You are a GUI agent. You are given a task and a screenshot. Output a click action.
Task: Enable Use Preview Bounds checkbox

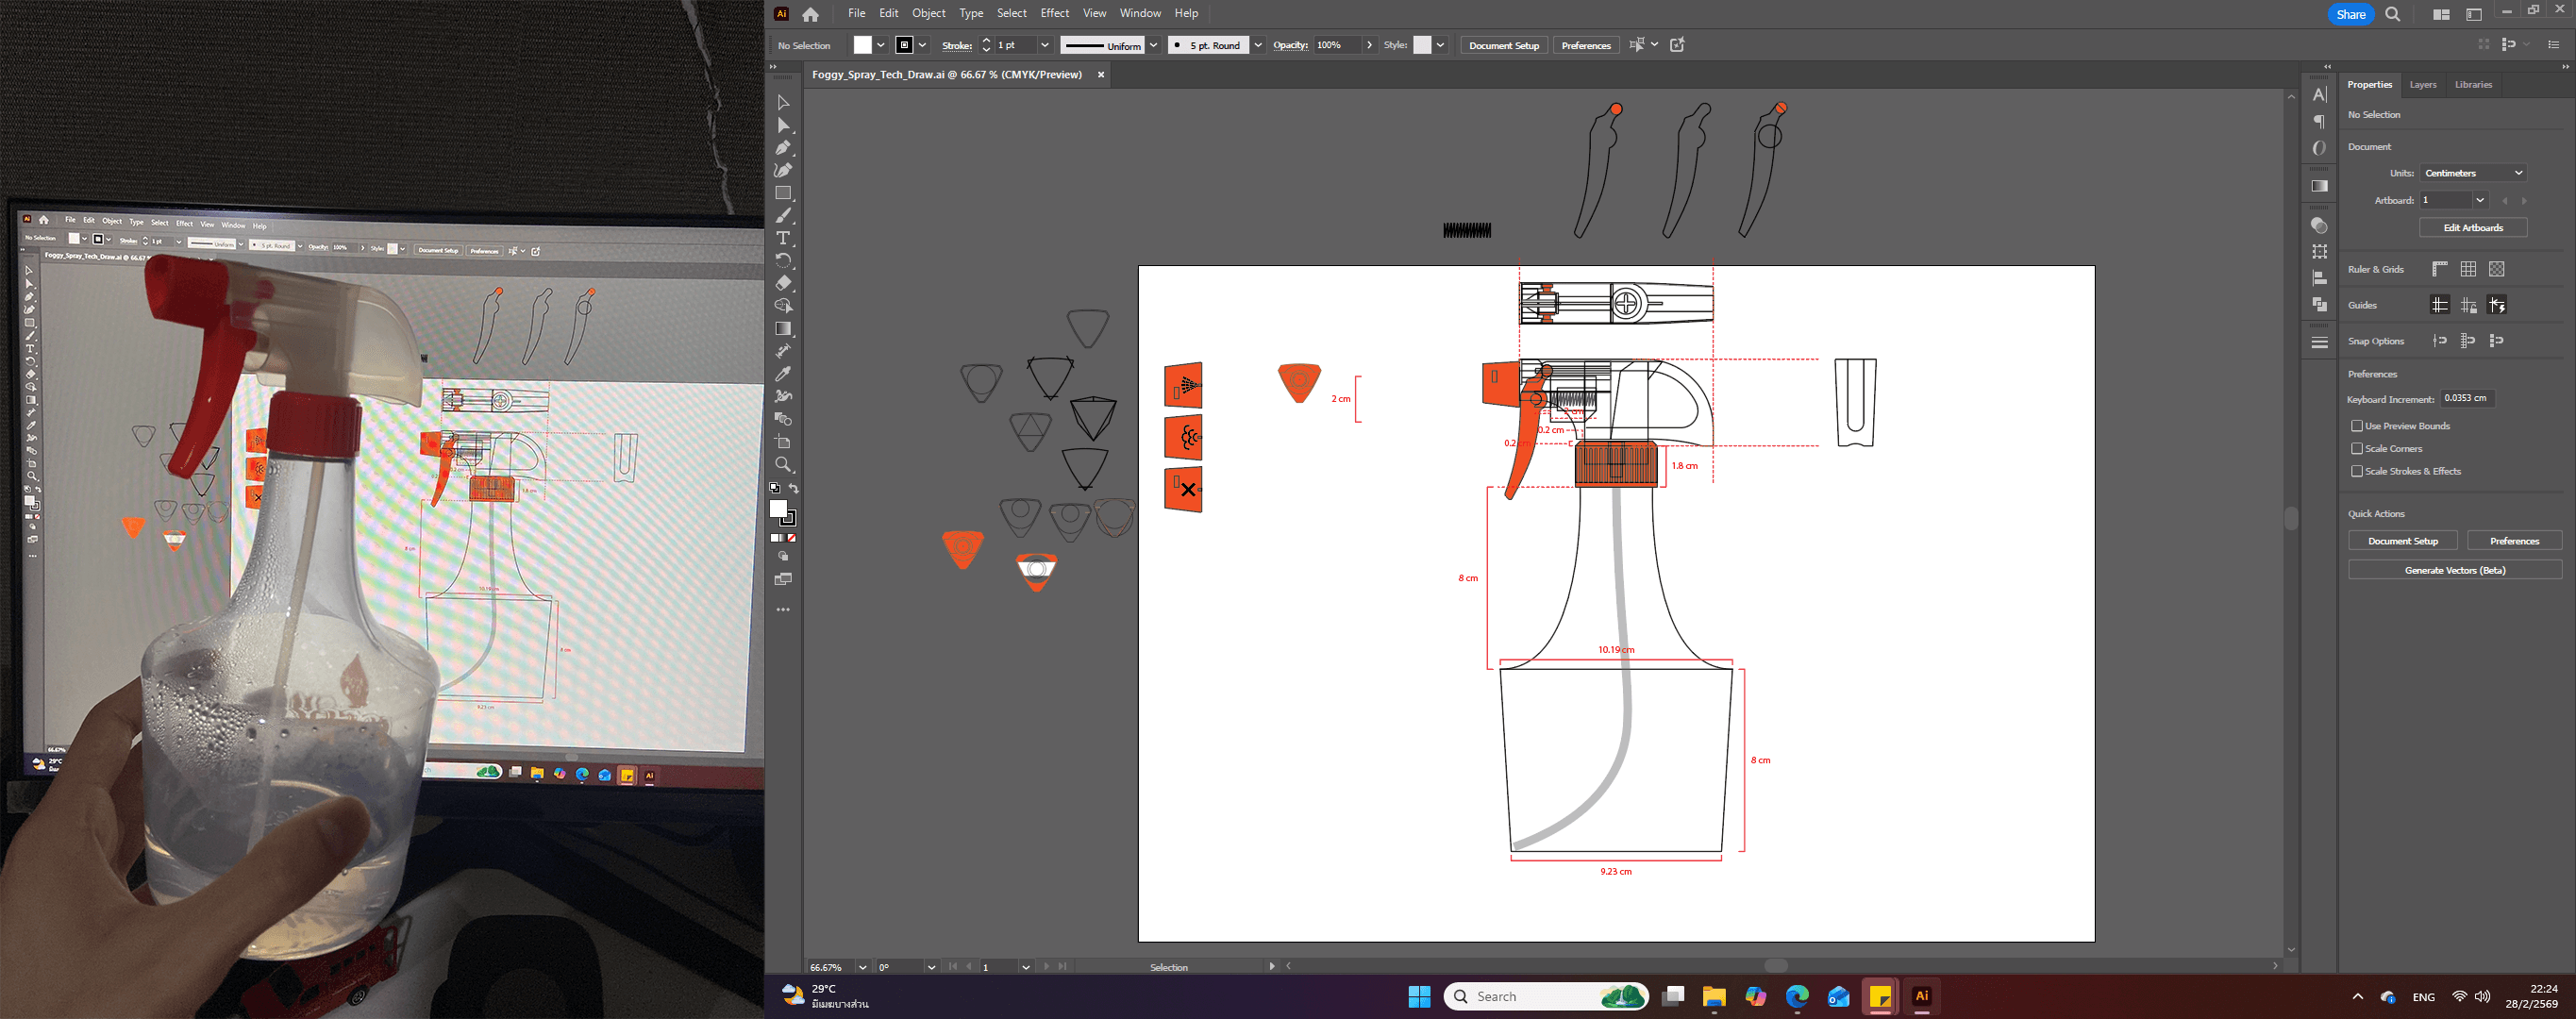(2357, 426)
